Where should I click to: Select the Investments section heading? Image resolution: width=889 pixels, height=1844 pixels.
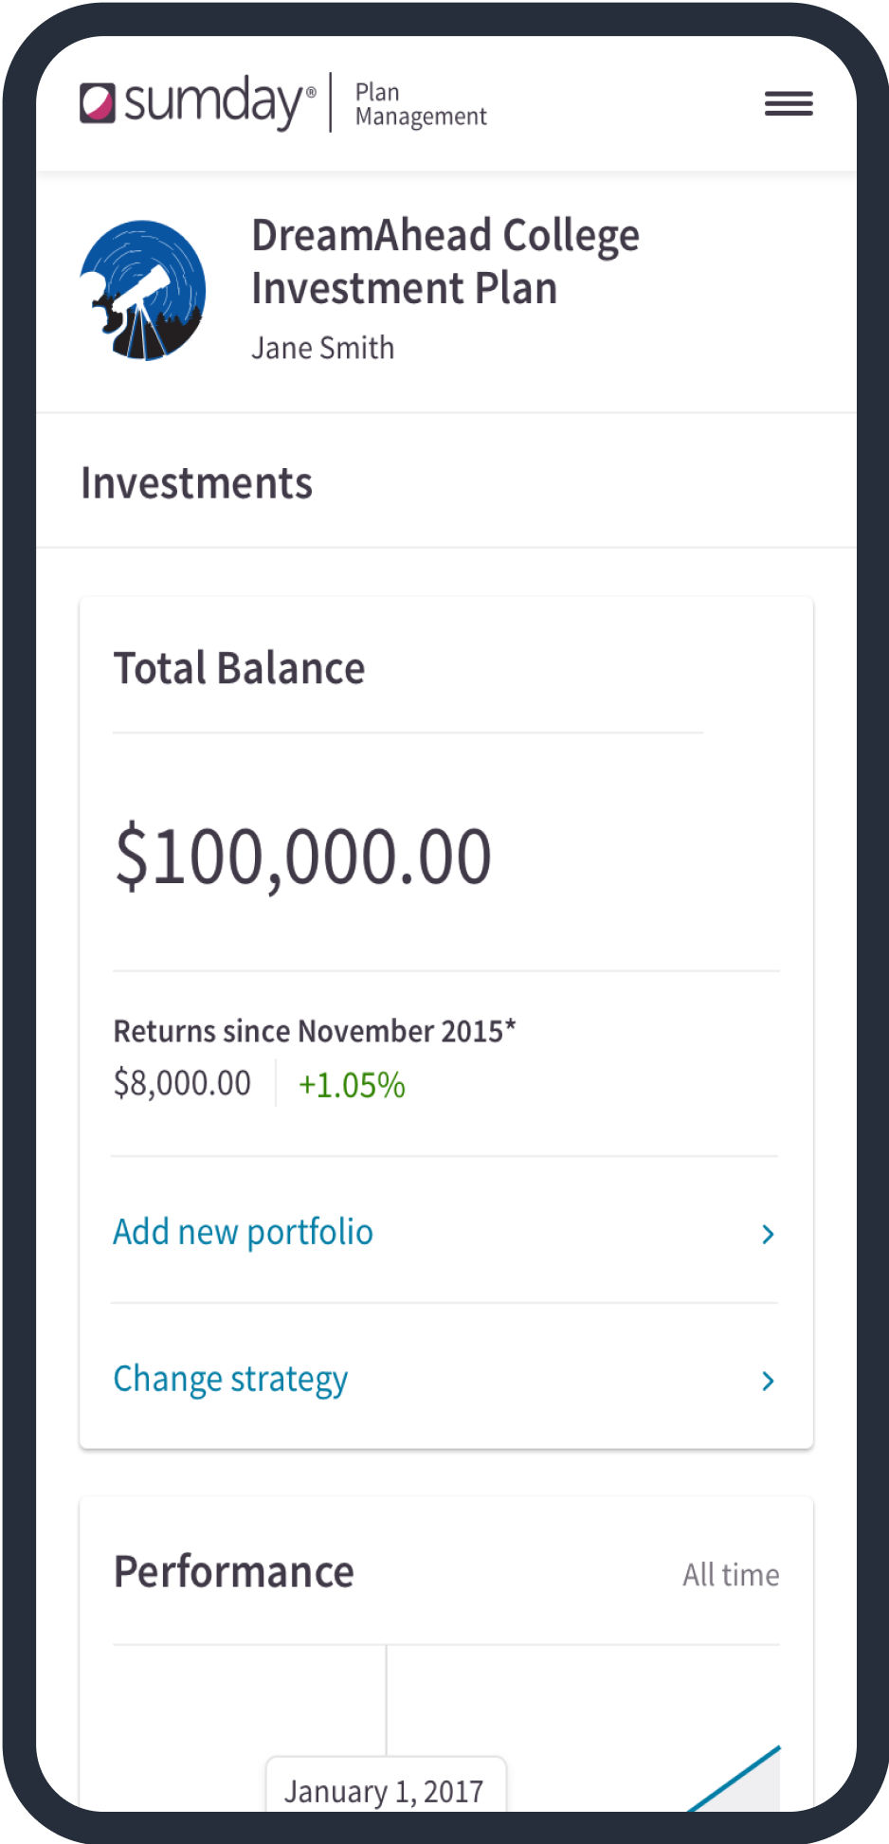196,483
